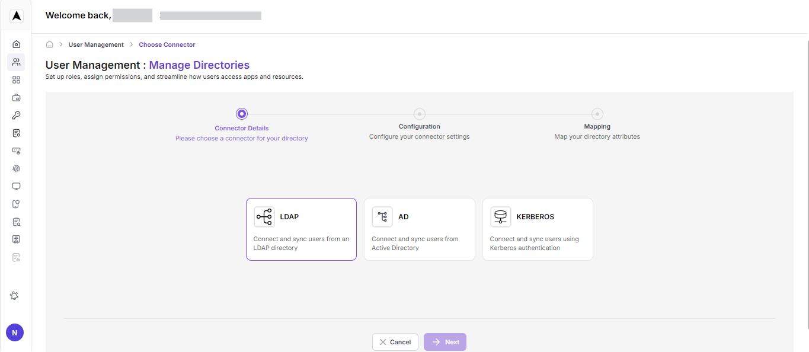This screenshot has width=809, height=352.
Task: Click the briefcase icon in the sidebar
Action: pyautogui.click(x=16, y=97)
